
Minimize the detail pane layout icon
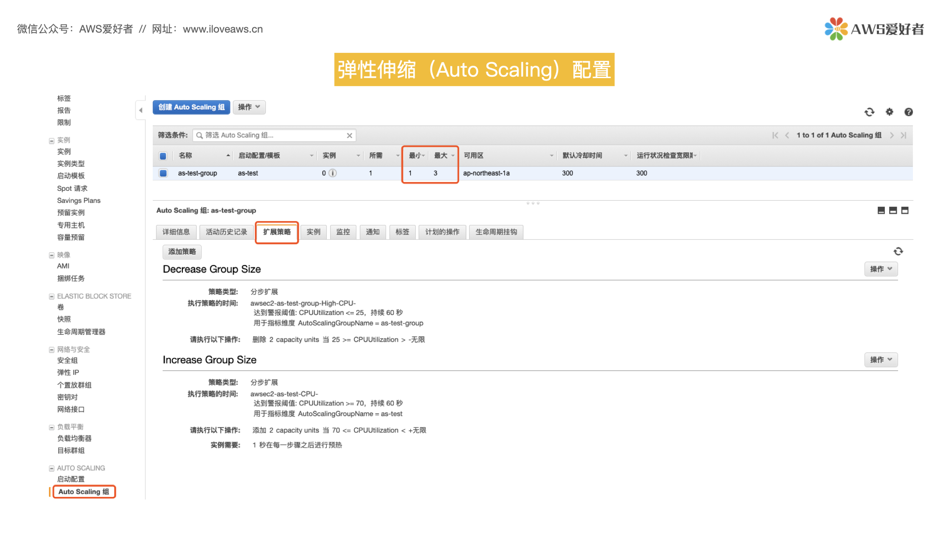[881, 211]
